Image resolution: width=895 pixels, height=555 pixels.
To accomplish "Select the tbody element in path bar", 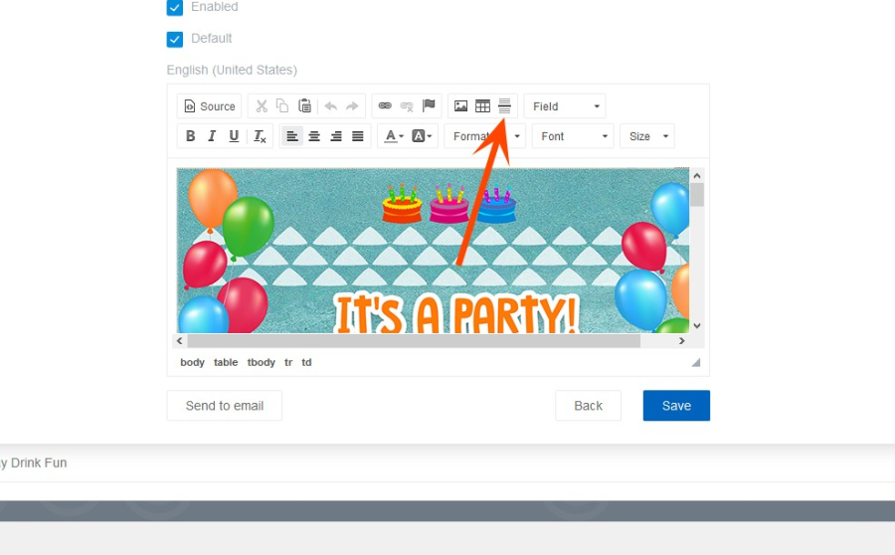I will (262, 363).
